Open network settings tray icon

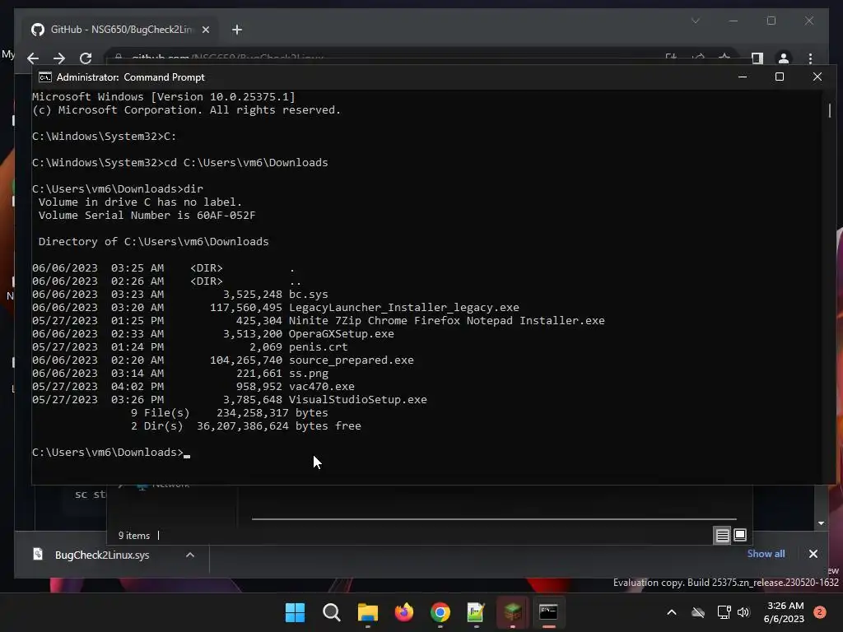coord(724,612)
